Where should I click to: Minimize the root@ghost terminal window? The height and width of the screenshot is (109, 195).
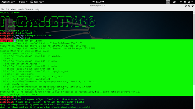click(186, 6)
